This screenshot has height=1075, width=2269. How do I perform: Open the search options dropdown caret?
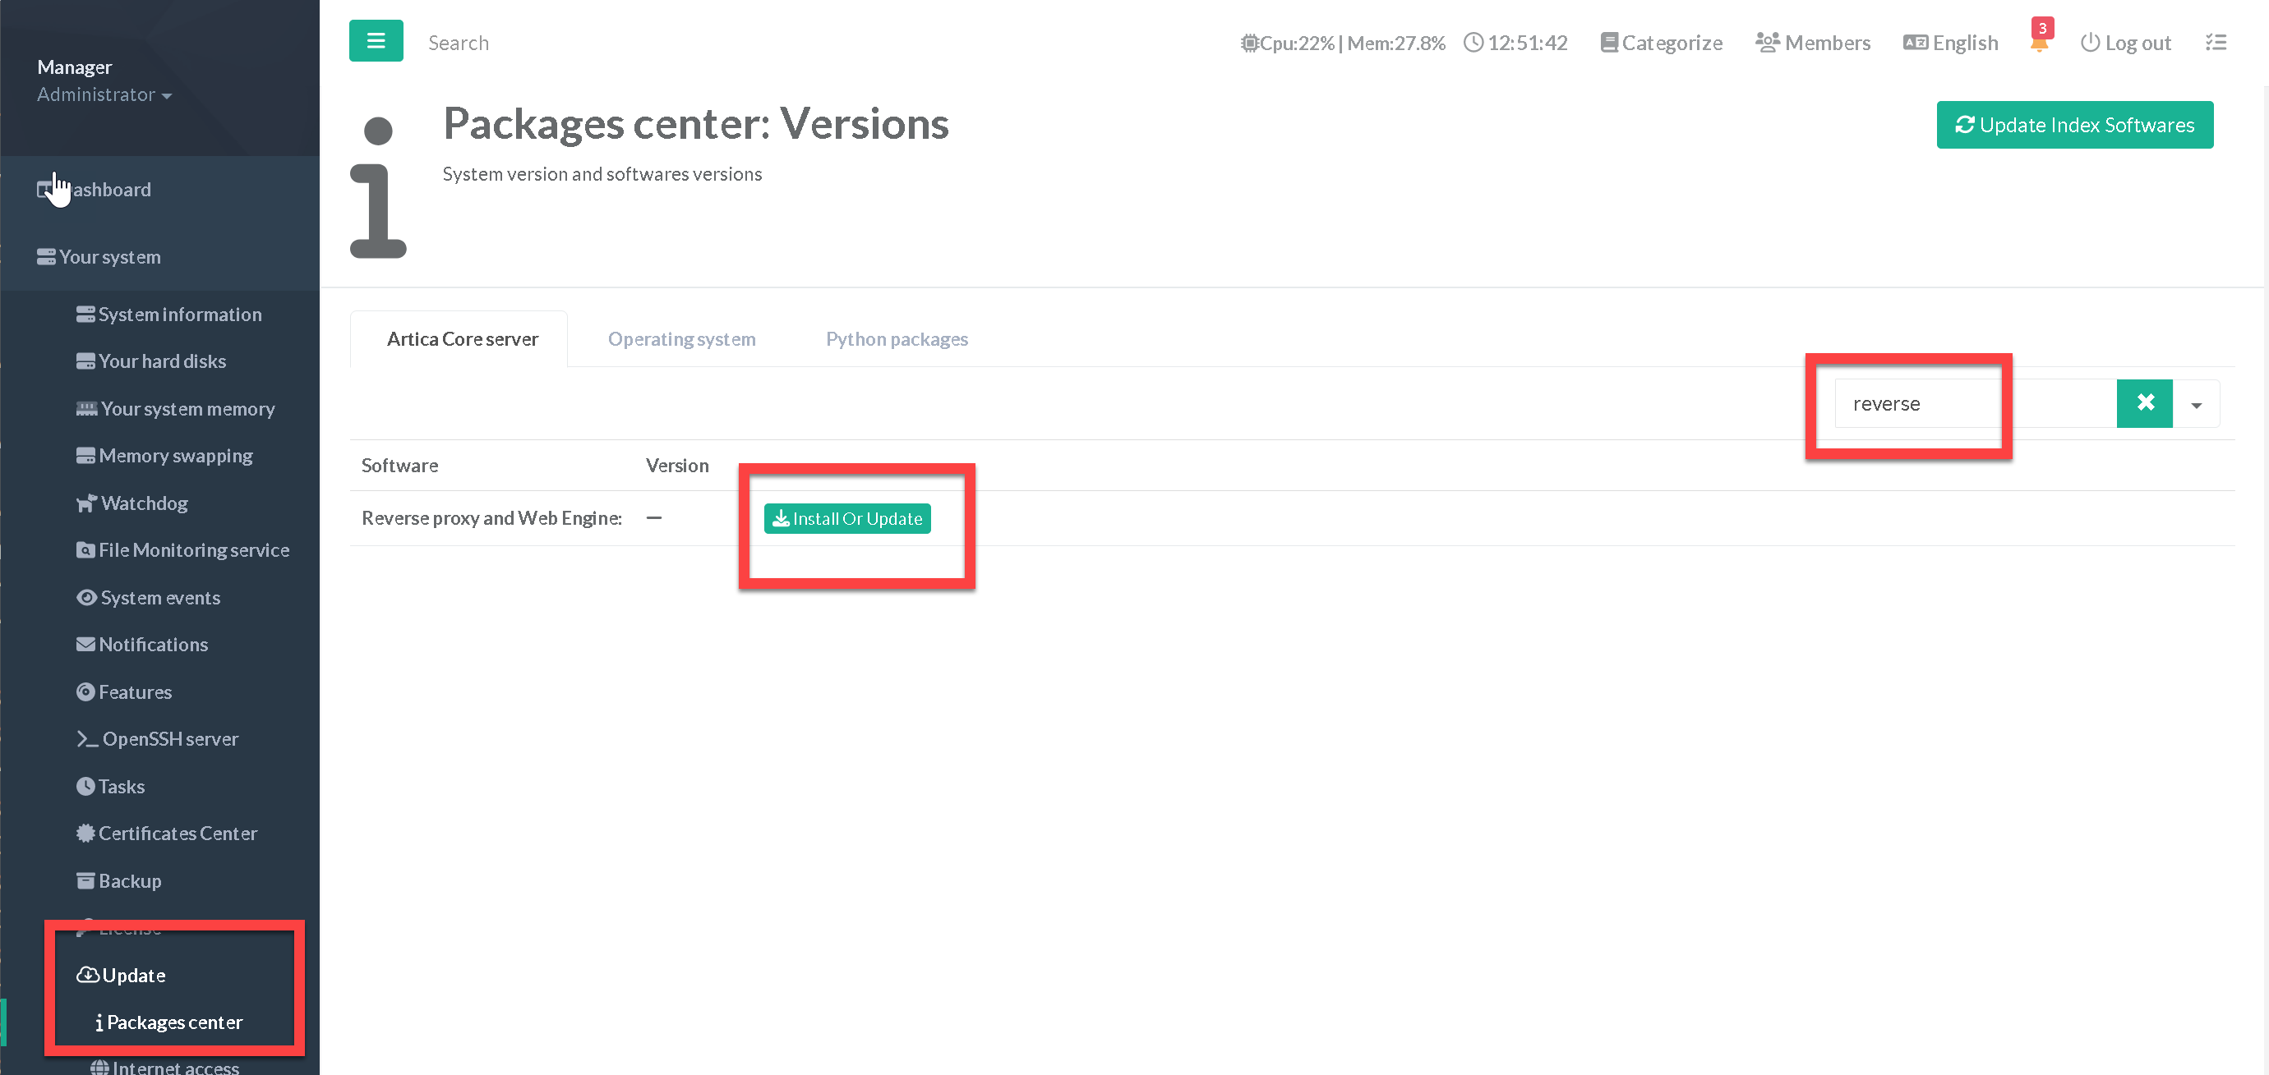(x=2196, y=405)
